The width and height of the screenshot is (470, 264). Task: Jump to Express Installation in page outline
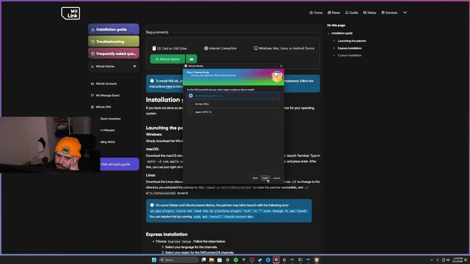pos(350,48)
